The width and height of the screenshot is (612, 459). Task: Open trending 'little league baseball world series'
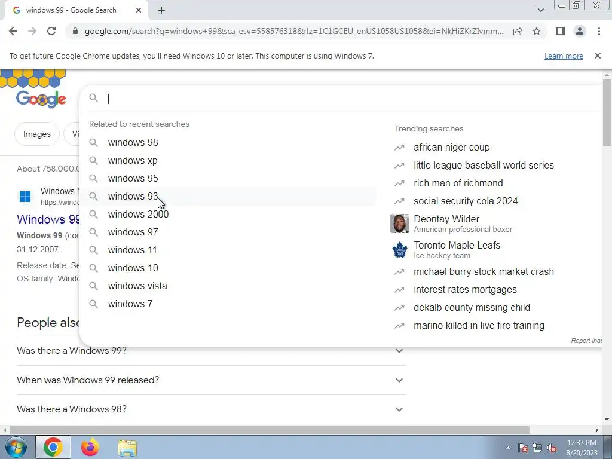(x=484, y=165)
